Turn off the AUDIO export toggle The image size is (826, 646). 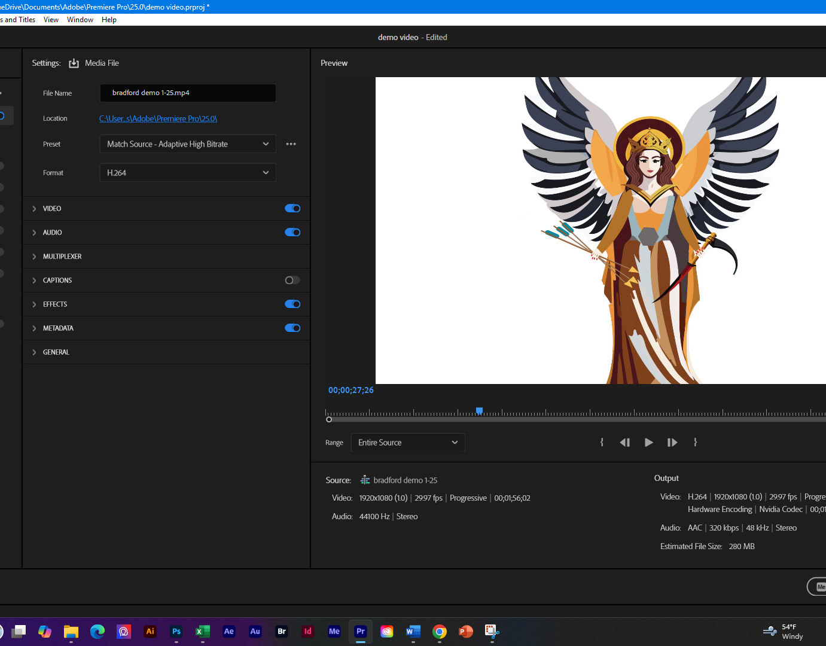click(292, 233)
